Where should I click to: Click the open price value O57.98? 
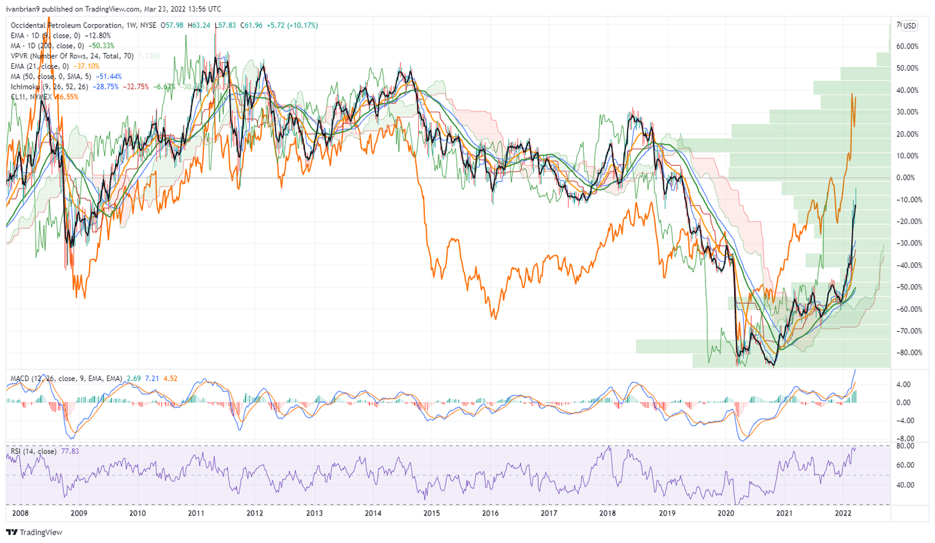[x=172, y=26]
